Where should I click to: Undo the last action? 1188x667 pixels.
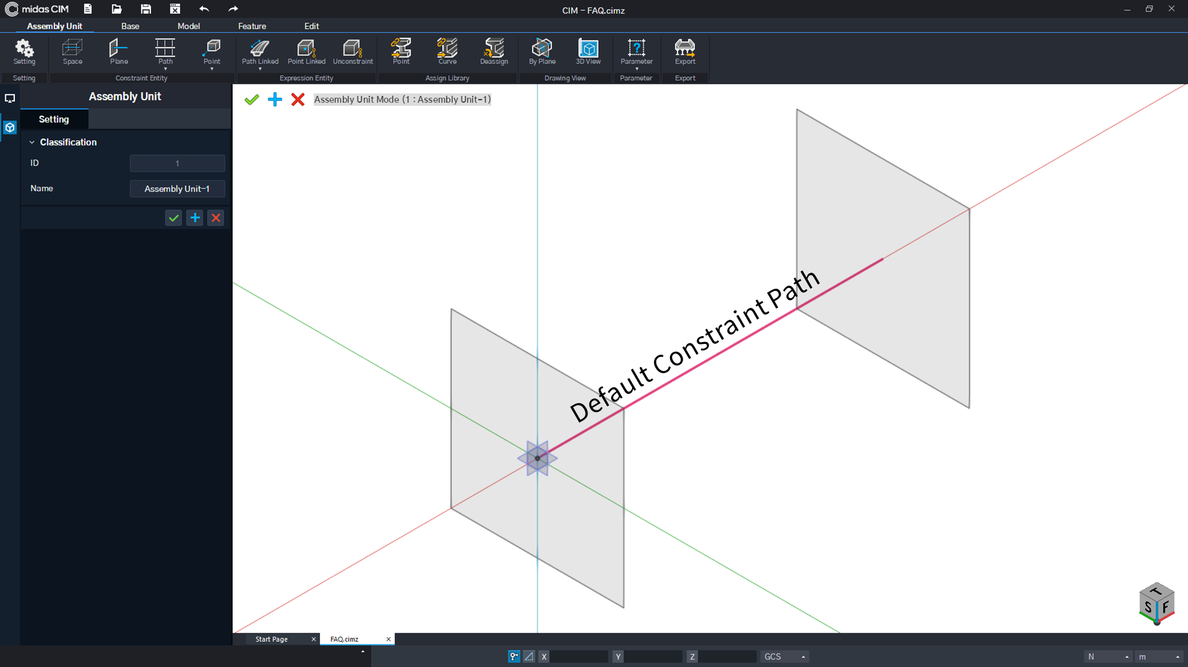pos(204,9)
